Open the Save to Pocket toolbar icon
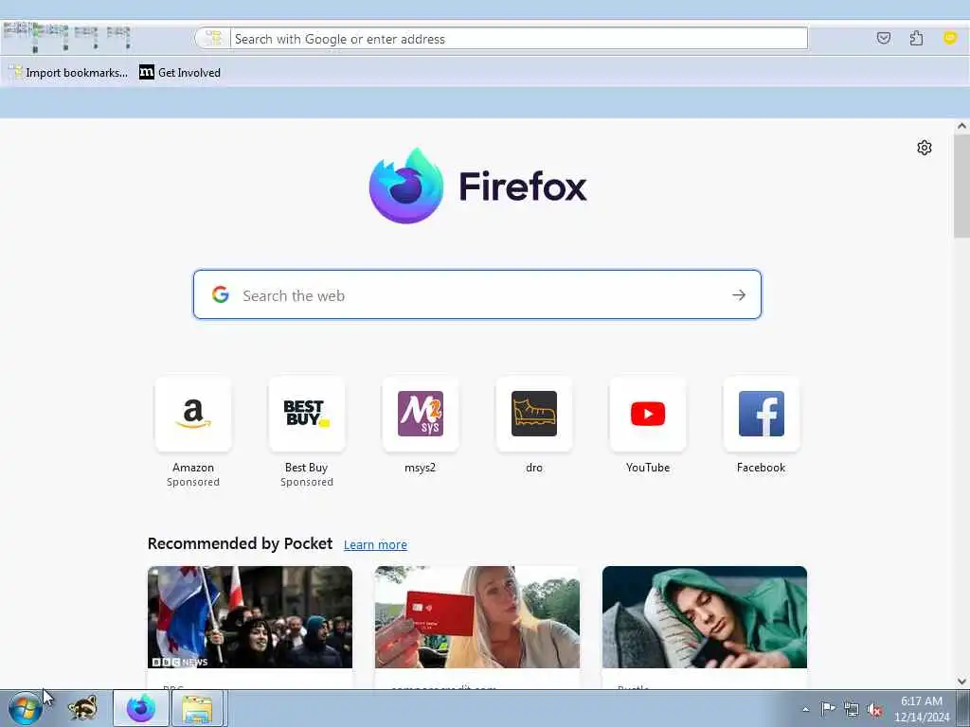This screenshot has height=727, width=970. coord(884,38)
